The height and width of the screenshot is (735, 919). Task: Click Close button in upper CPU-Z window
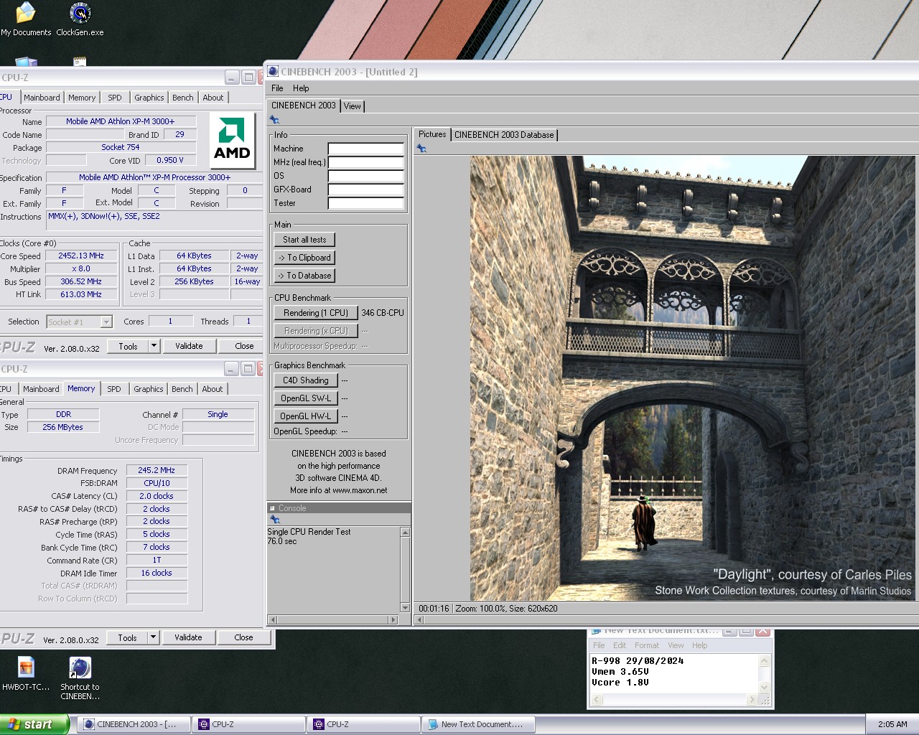pos(244,346)
